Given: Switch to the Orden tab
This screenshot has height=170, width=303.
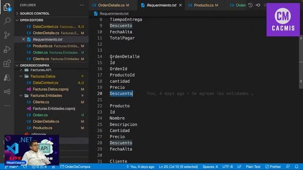Looking at the screenshot, I should pos(238,5).
